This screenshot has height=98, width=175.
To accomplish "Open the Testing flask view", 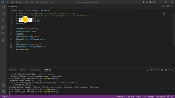I will [x=3, y=40].
